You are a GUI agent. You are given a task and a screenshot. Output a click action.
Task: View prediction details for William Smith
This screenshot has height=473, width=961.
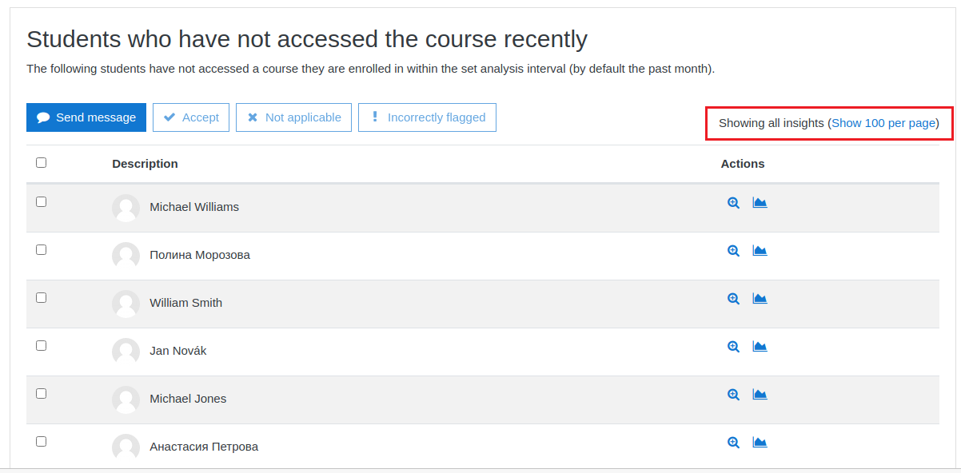click(733, 299)
